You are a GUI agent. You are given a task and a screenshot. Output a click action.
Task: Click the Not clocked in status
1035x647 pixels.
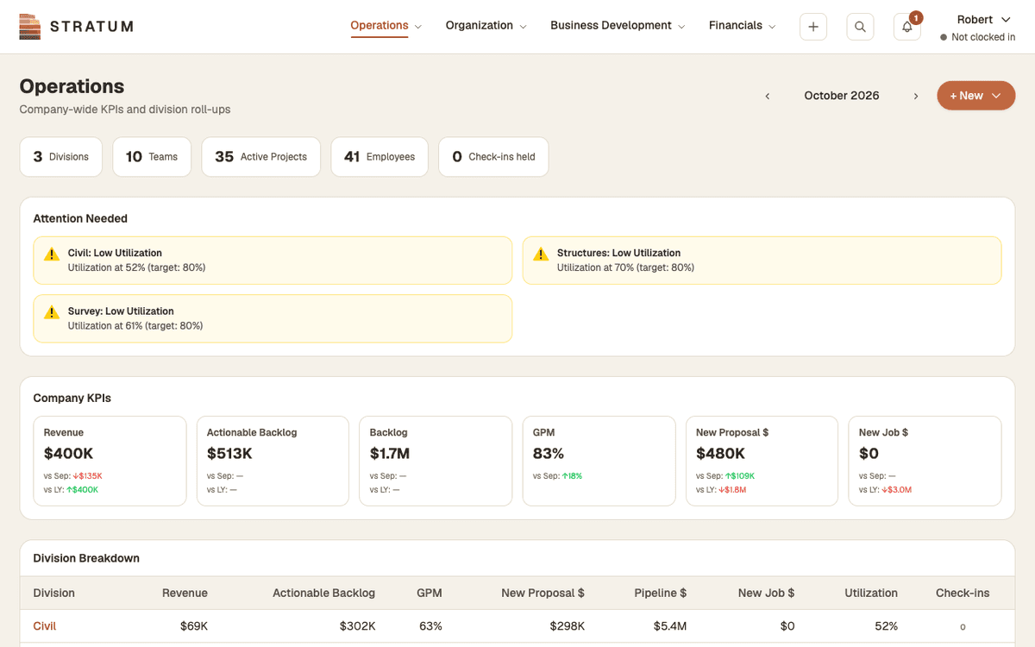tap(977, 37)
